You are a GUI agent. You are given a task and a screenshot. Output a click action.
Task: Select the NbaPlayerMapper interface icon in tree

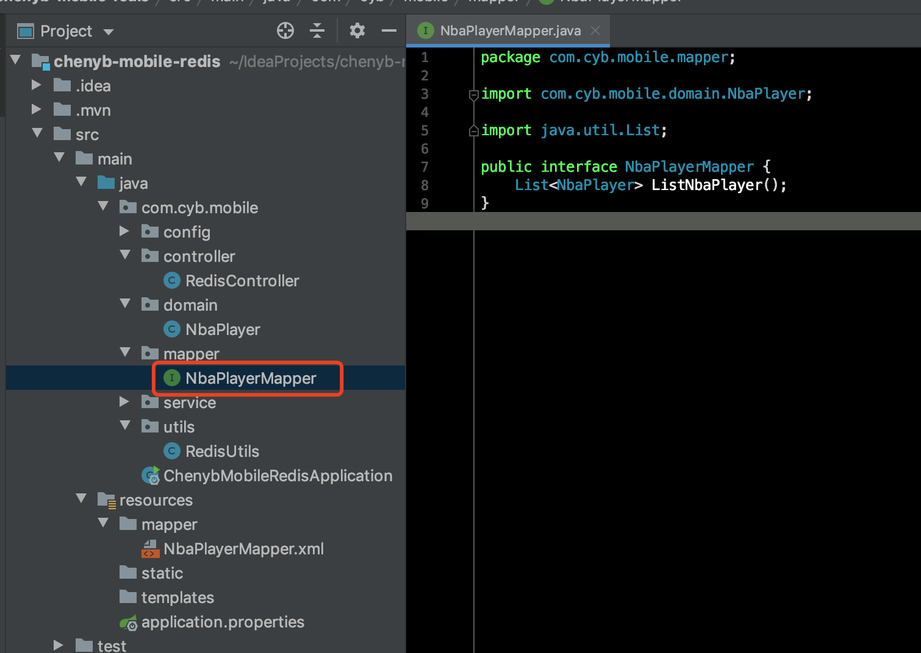pyautogui.click(x=172, y=378)
